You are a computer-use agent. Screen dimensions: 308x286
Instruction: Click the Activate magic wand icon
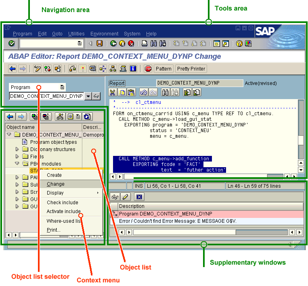point(83,69)
